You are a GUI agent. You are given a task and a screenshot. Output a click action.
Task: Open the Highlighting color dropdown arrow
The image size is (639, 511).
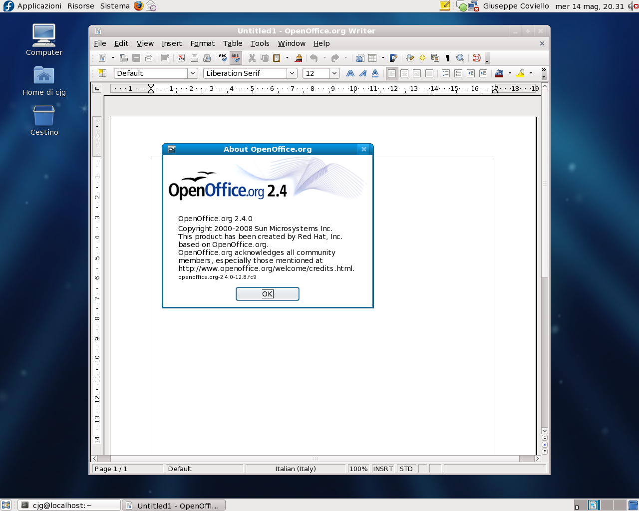coord(531,73)
